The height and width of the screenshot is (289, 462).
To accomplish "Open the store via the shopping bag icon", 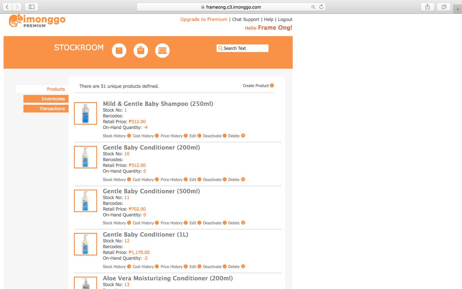I will (x=141, y=50).
